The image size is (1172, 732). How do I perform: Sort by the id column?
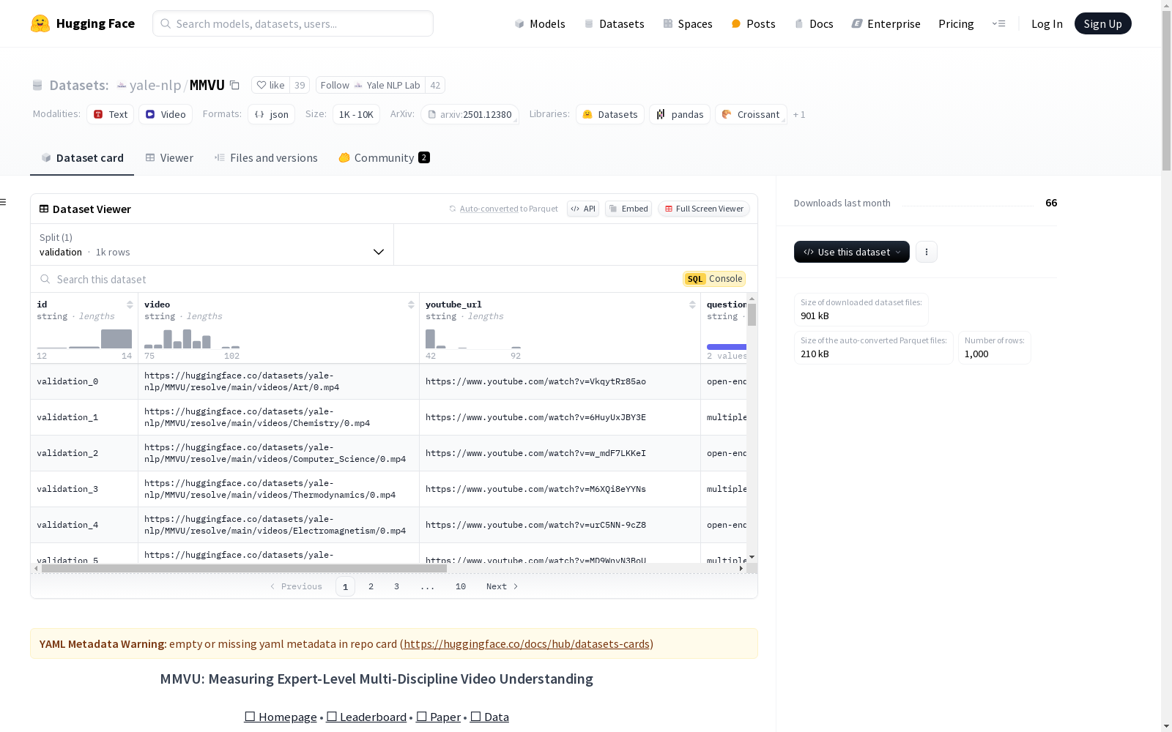pos(130,305)
